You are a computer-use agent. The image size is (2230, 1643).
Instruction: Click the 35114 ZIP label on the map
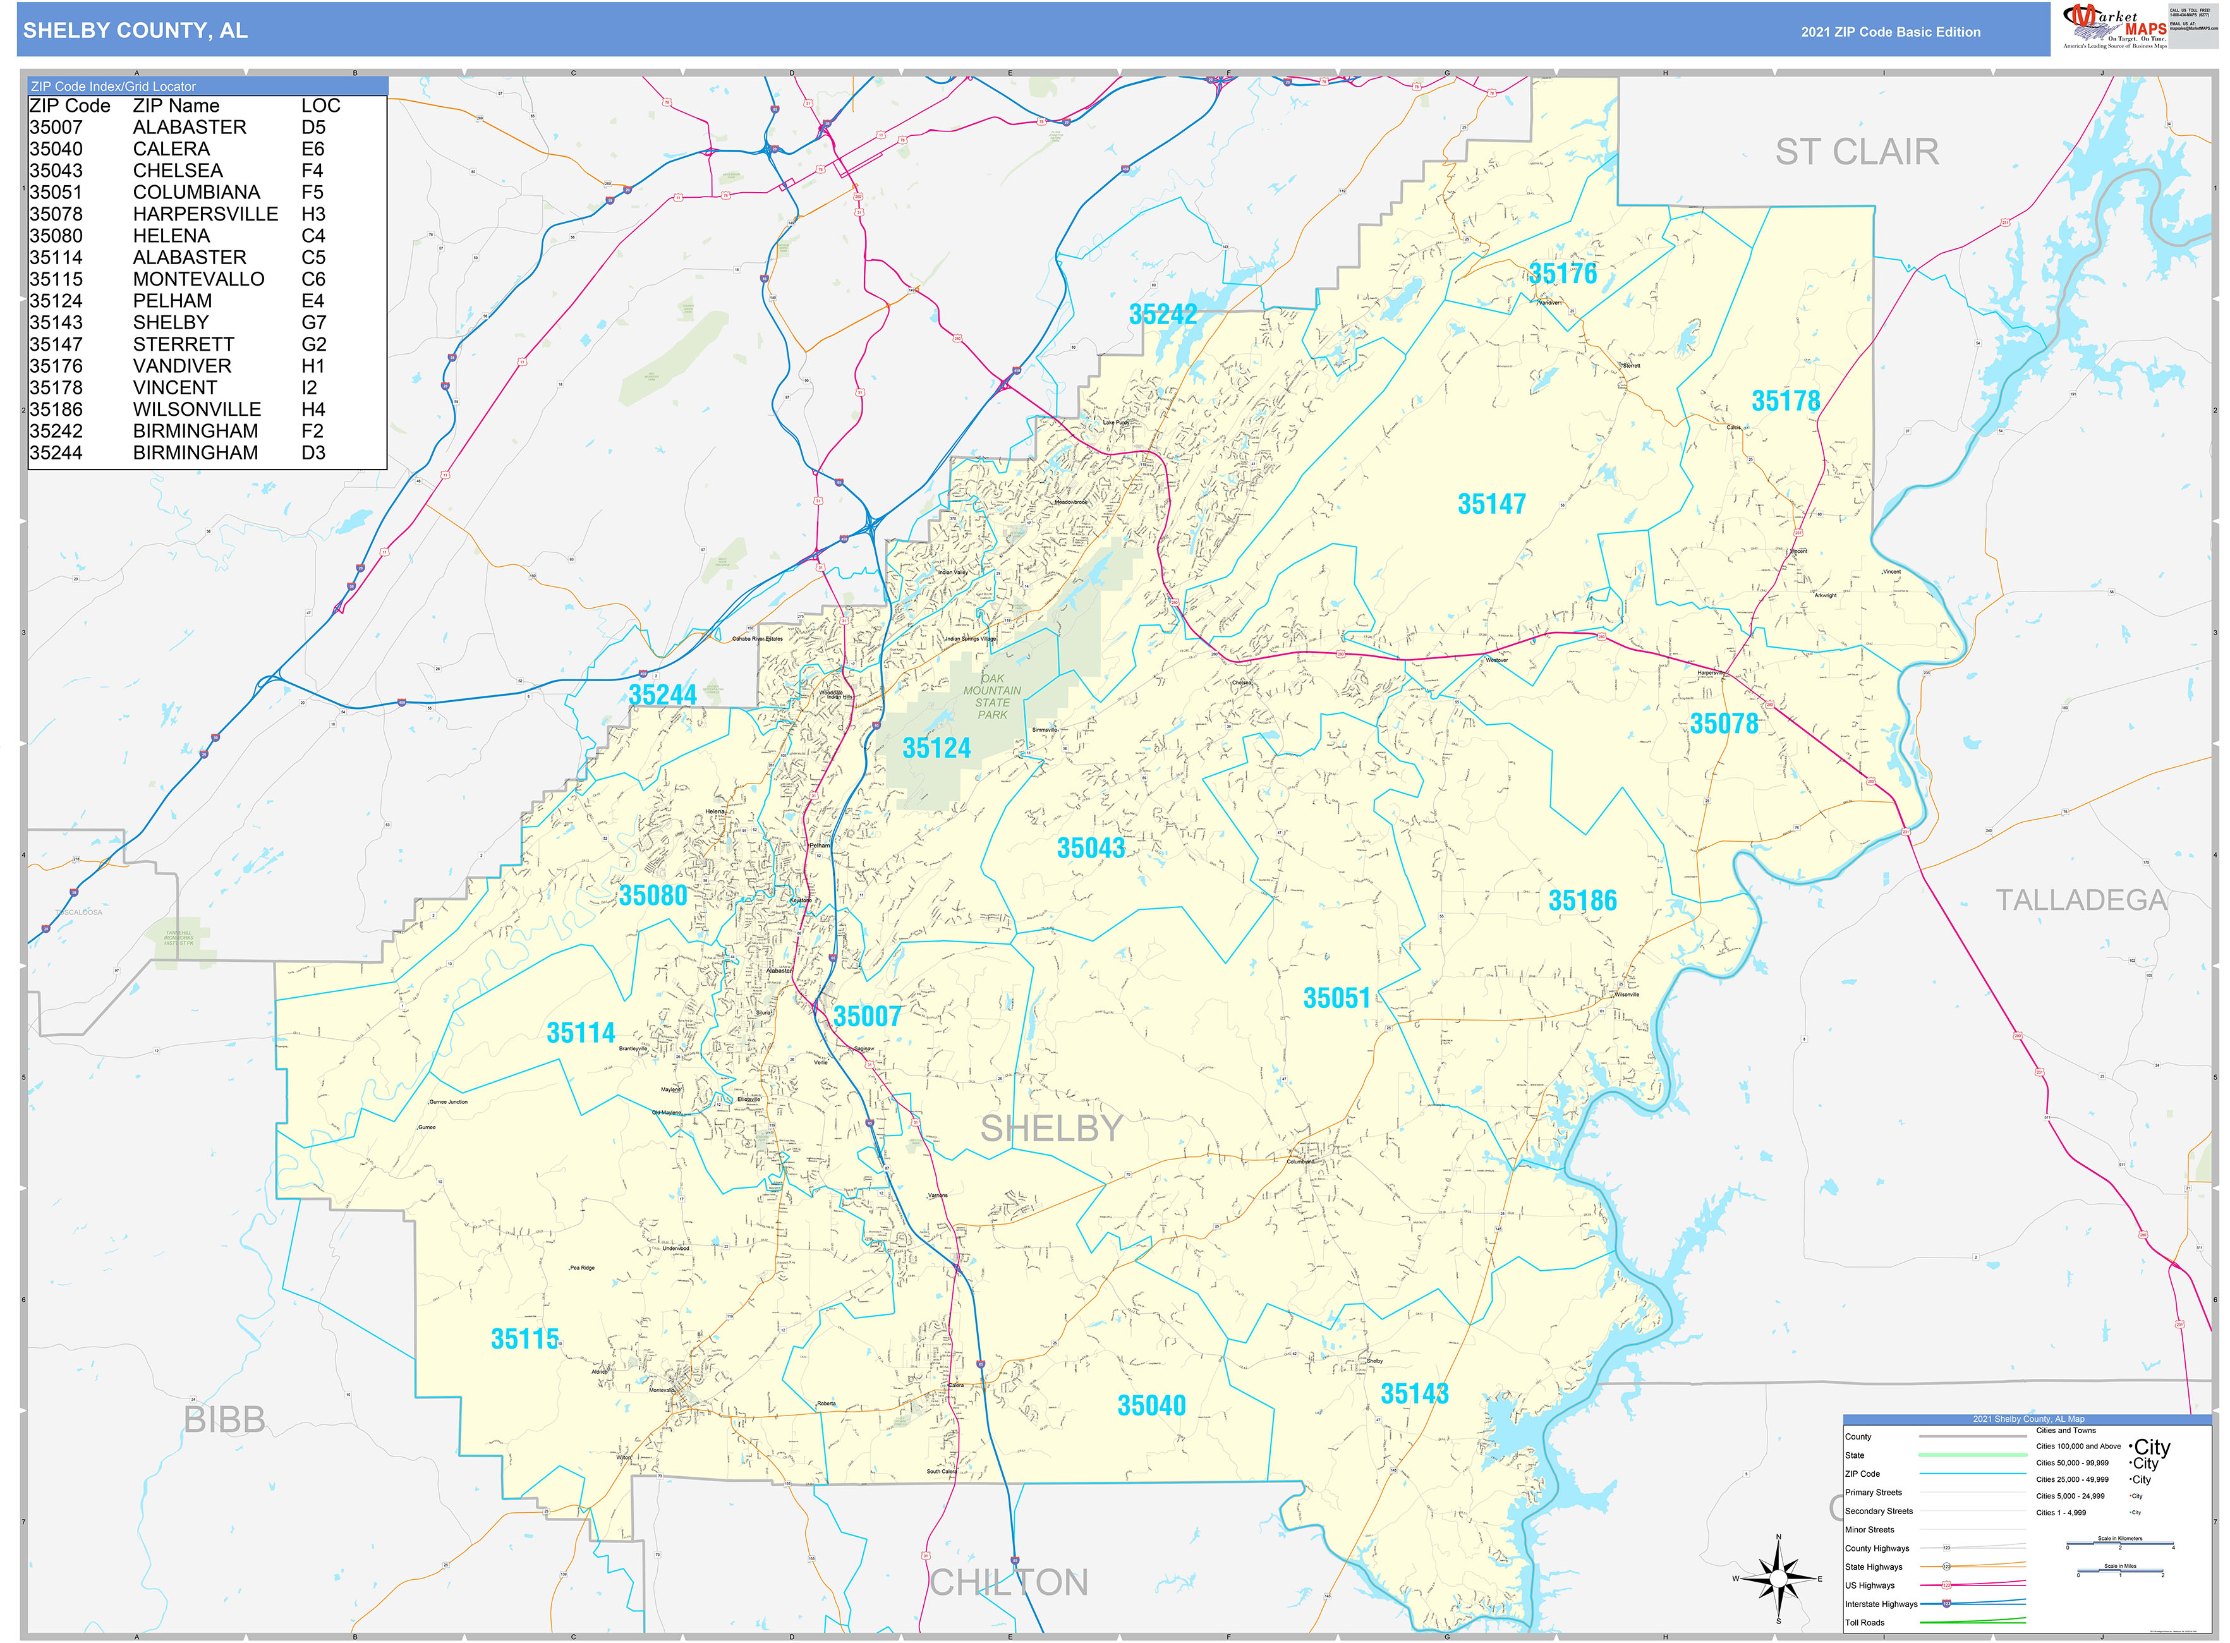click(x=581, y=1033)
